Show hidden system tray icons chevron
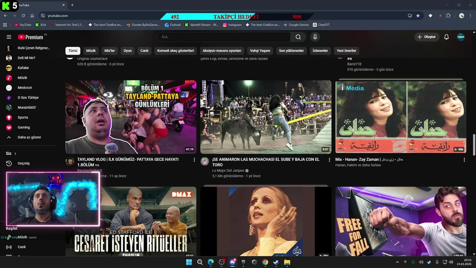The width and height of the screenshot is (476, 268). click(397, 262)
